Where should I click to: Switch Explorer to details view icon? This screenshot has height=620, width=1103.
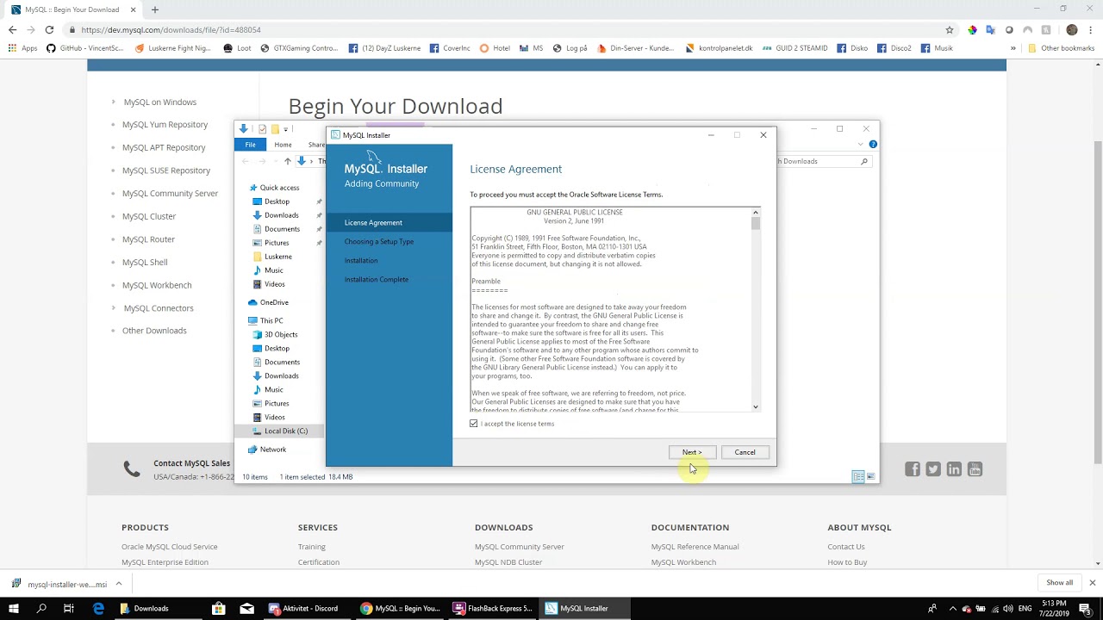pyautogui.click(x=857, y=477)
